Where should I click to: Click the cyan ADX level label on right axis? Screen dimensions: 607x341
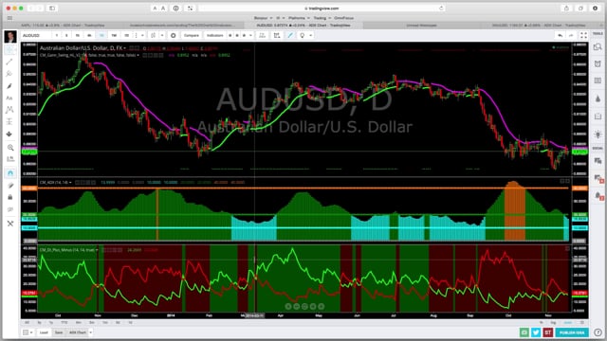tap(579, 227)
